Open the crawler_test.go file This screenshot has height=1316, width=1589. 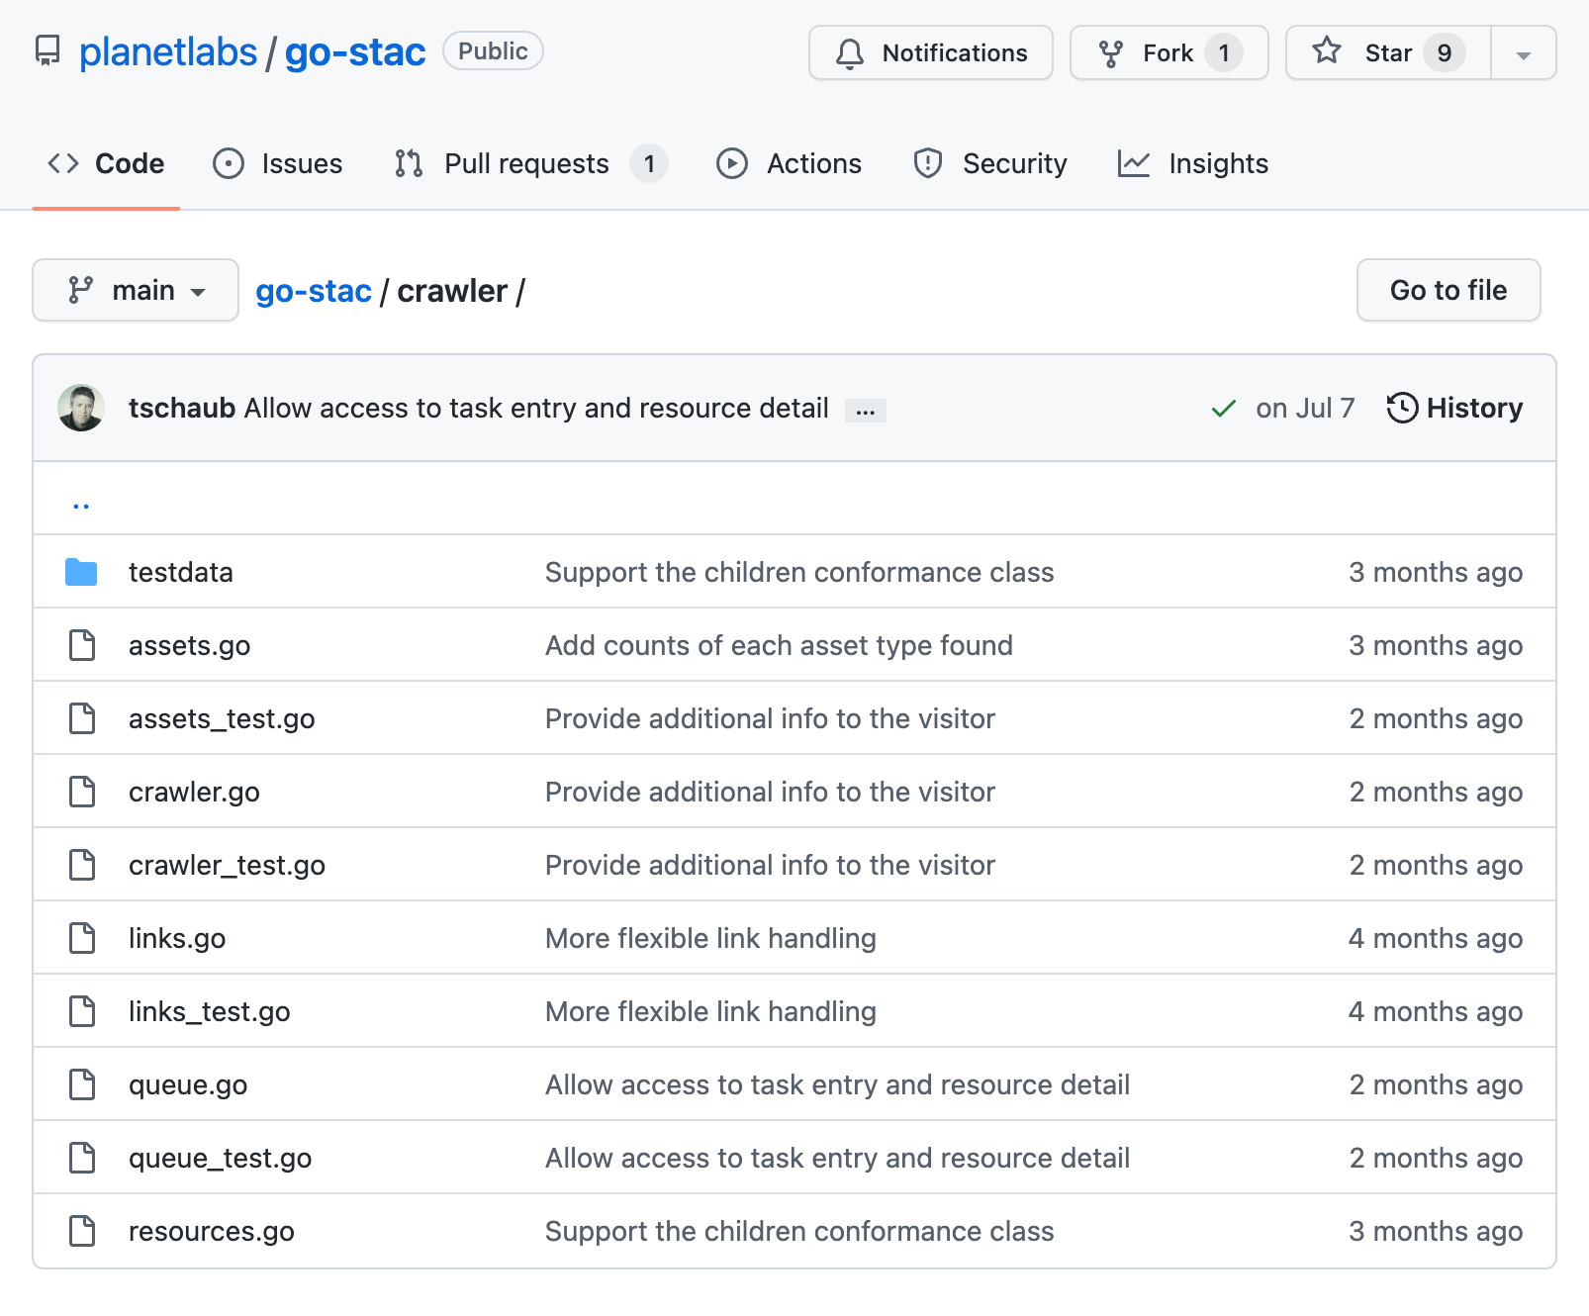tap(227, 865)
